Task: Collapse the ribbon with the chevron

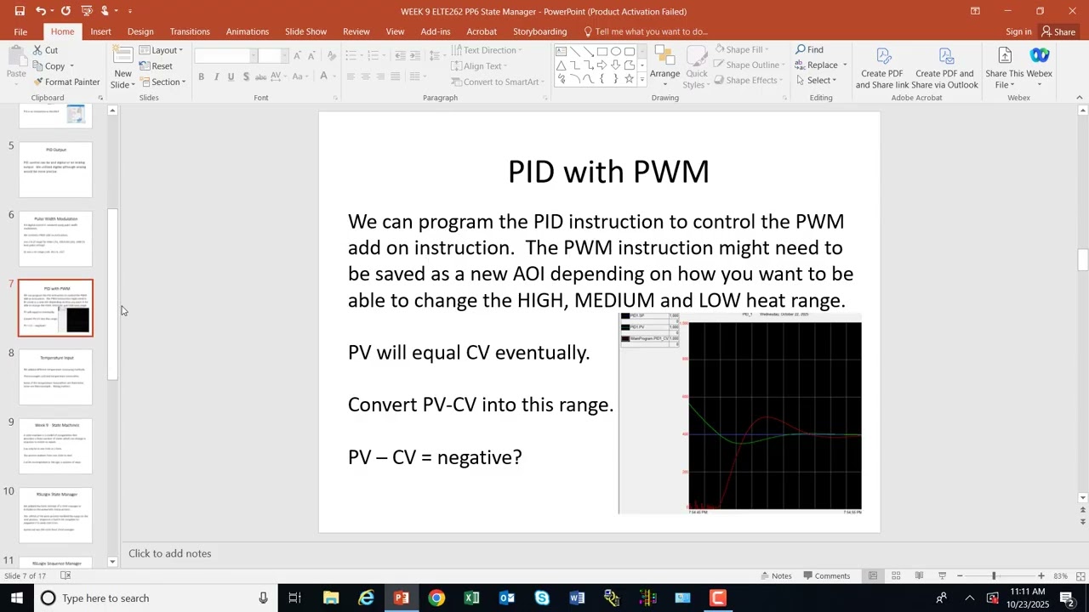Action: (x=1080, y=98)
